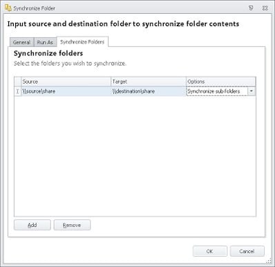Edit the \\source\share source cell

click(66, 91)
